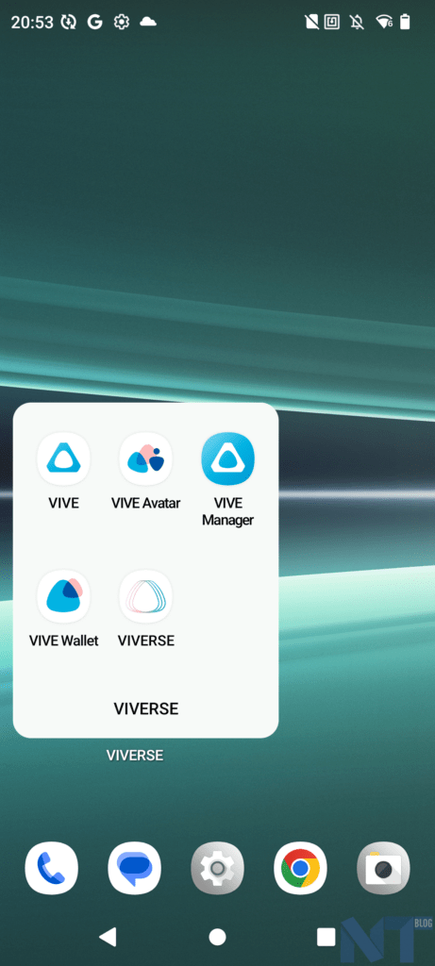Open the Messages app in dock
This screenshot has width=435, height=966.
(x=134, y=868)
